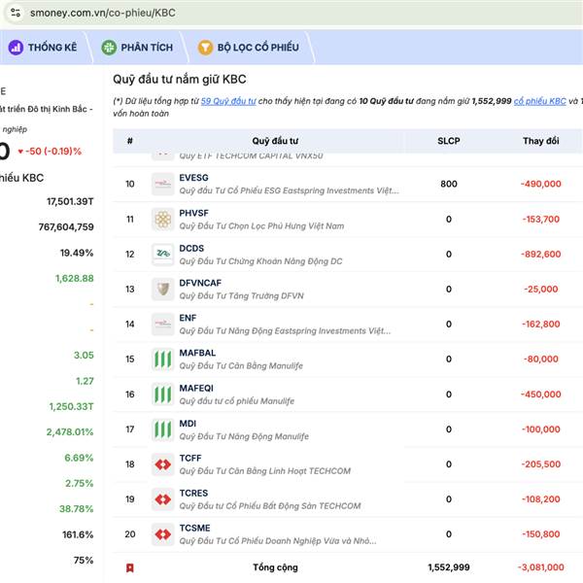Screen dimensions: 583x583
Task: Click the 767,604,759 sidebar value
Action: click(66, 226)
